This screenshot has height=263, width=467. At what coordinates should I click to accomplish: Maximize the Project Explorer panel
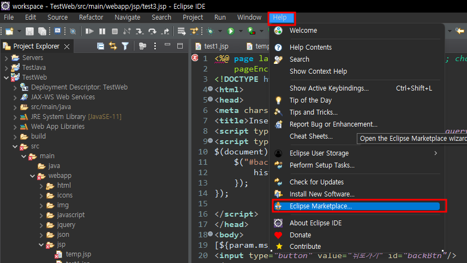point(180,46)
